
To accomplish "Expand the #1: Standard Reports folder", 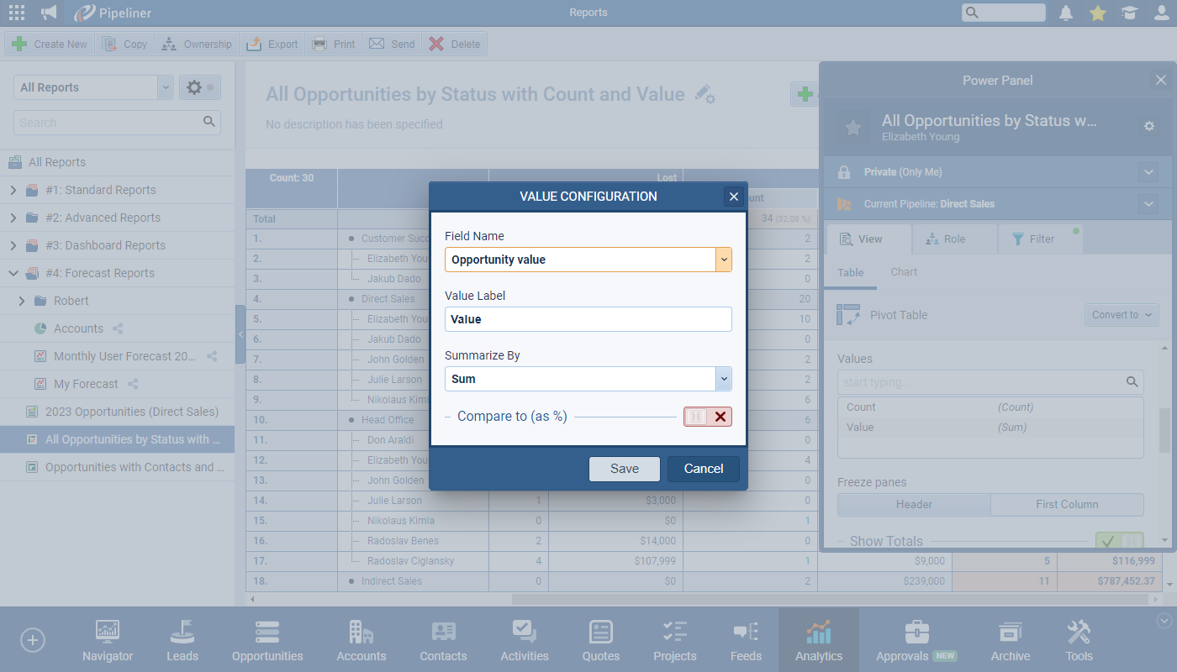I will pyautogui.click(x=13, y=190).
